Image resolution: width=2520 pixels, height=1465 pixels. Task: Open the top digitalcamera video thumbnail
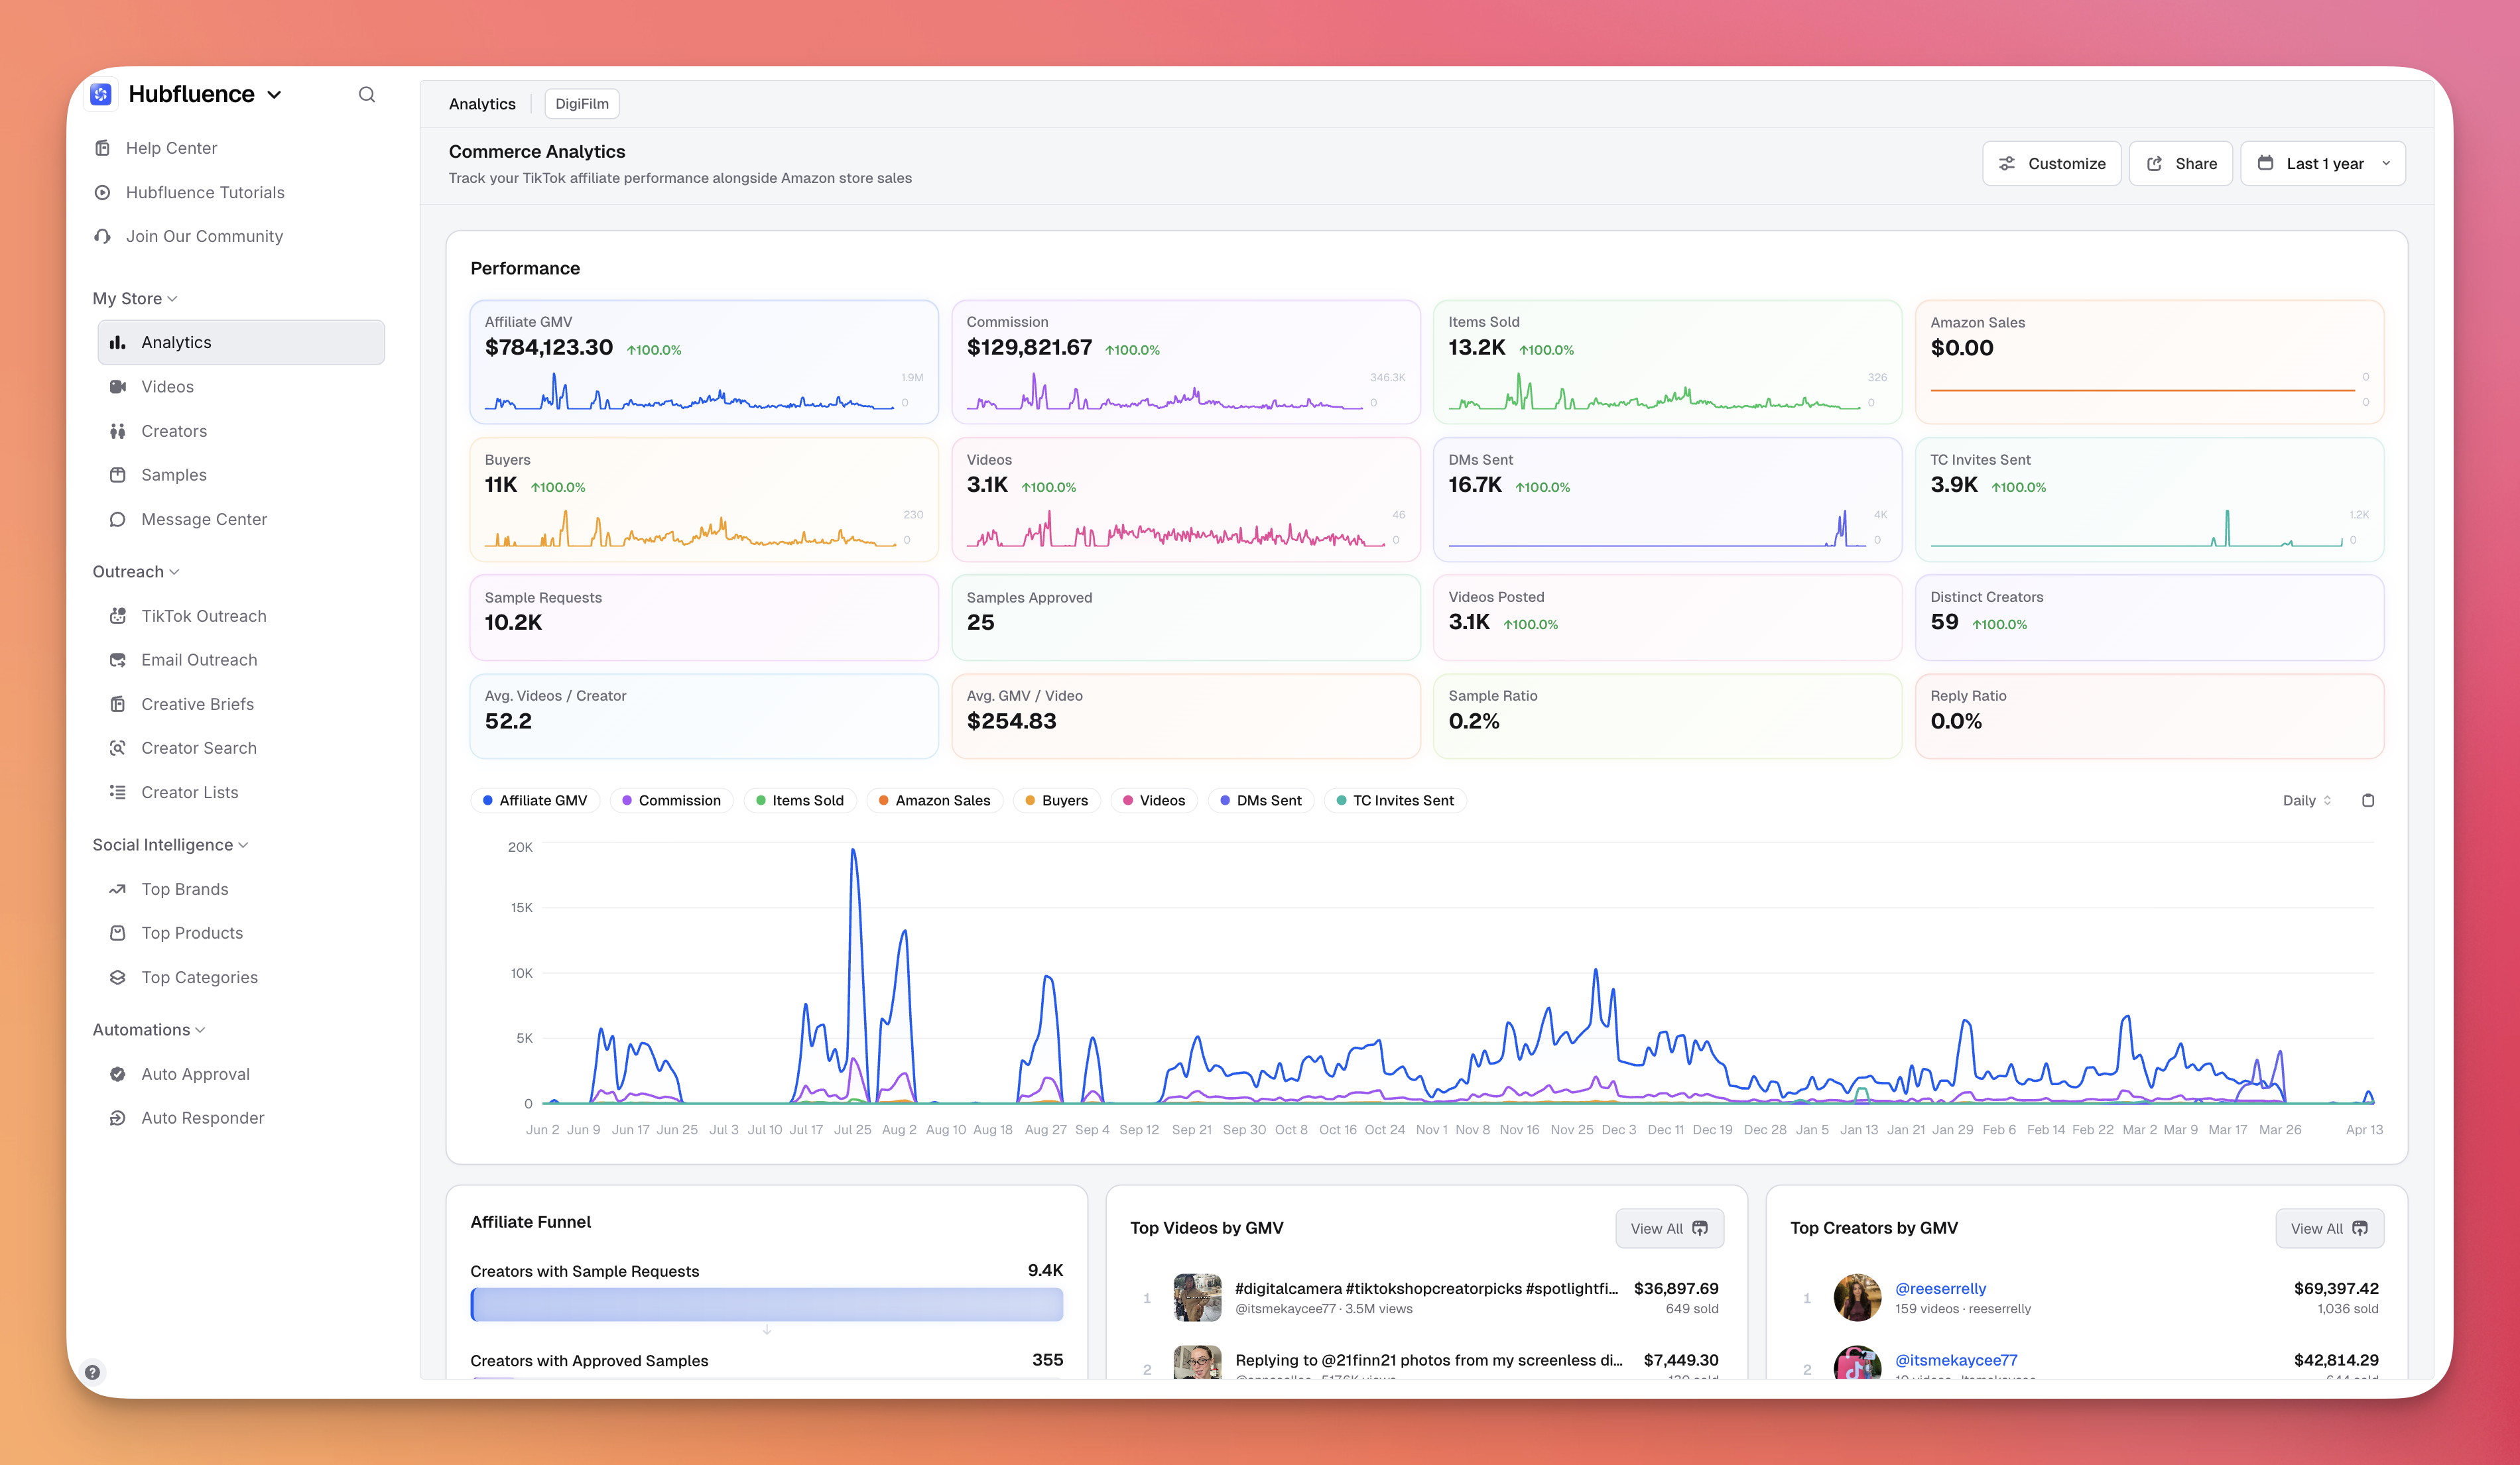pyautogui.click(x=1197, y=1297)
